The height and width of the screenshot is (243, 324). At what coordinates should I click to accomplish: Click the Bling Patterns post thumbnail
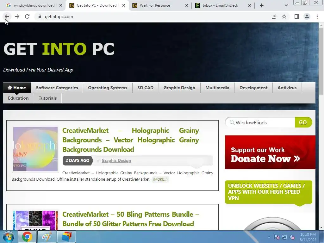click(x=35, y=221)
